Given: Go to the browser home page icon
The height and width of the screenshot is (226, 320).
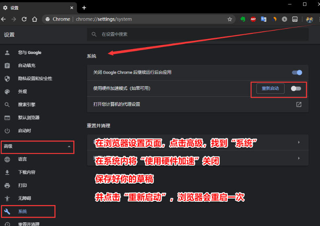Looking at the screenshot, I should pos(35,19).
